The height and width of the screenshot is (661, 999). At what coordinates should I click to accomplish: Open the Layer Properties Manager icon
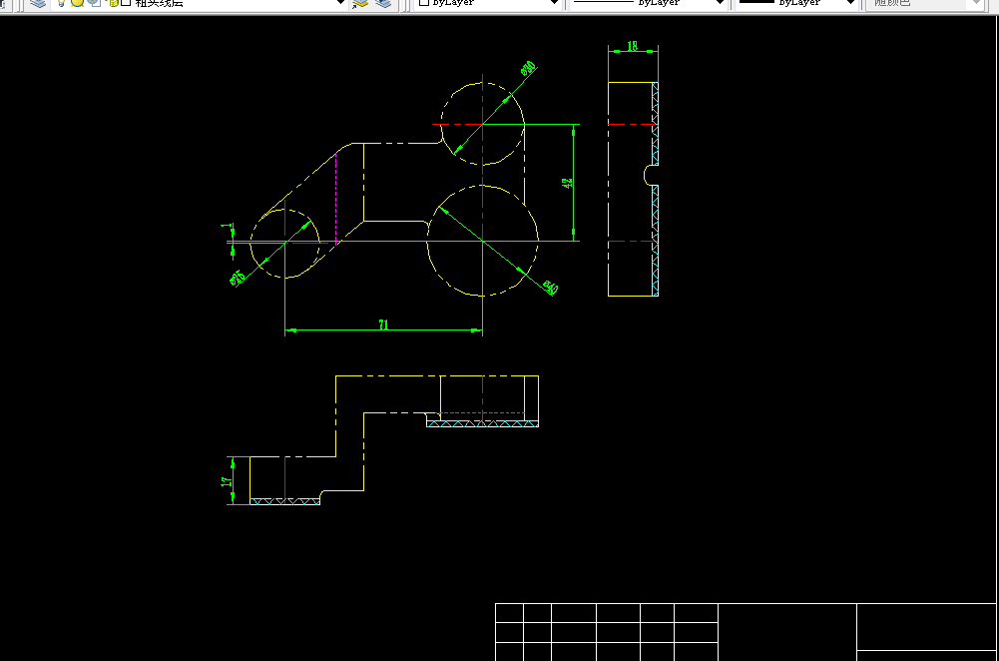pyautogui.click(x=38, y=3)
